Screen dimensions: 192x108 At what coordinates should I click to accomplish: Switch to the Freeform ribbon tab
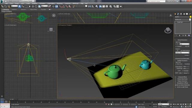[14, 9]
